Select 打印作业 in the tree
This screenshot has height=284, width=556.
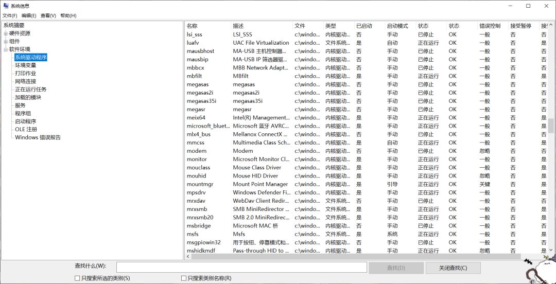26,74
